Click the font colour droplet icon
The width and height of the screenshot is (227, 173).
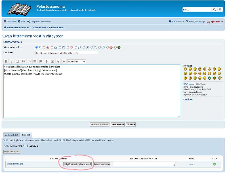point(64,61)
